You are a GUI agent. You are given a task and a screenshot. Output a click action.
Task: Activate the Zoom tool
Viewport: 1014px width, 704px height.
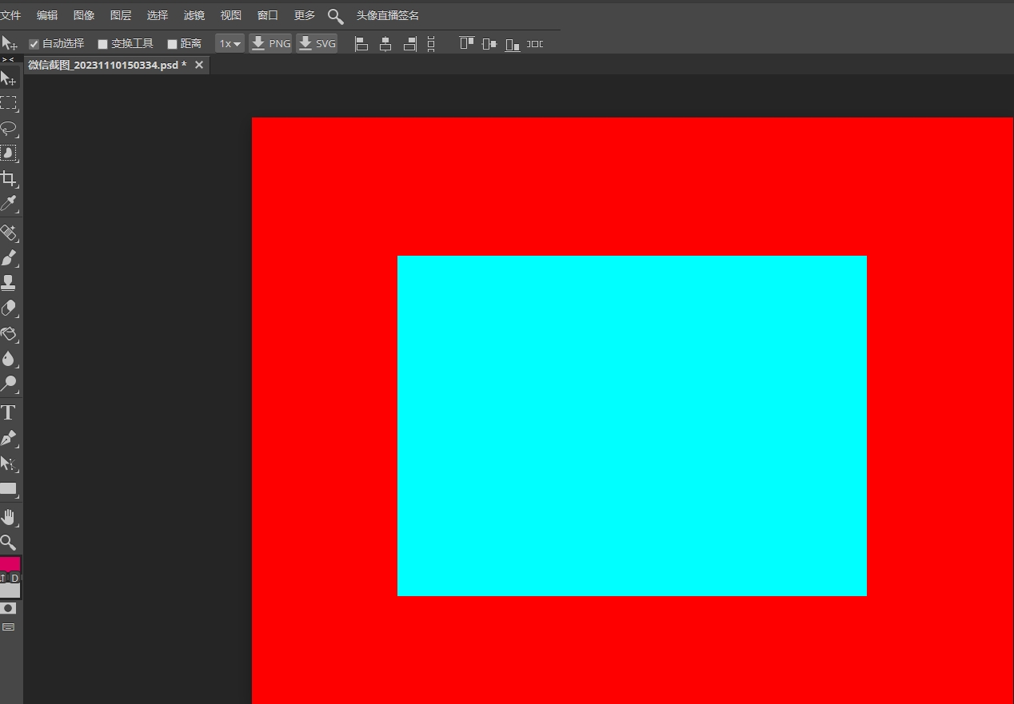pos(10,543)
